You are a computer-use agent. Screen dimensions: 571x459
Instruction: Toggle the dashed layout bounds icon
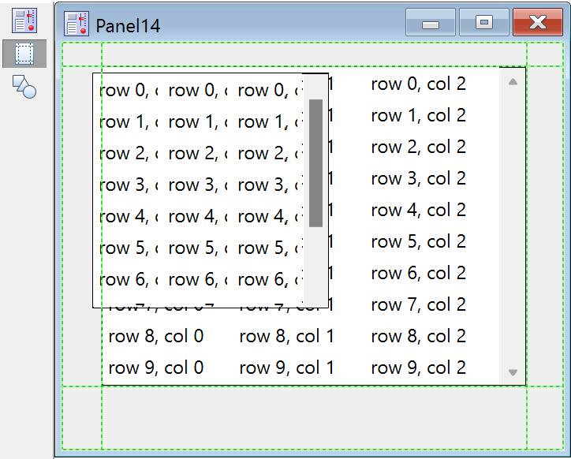coord(24,54)
